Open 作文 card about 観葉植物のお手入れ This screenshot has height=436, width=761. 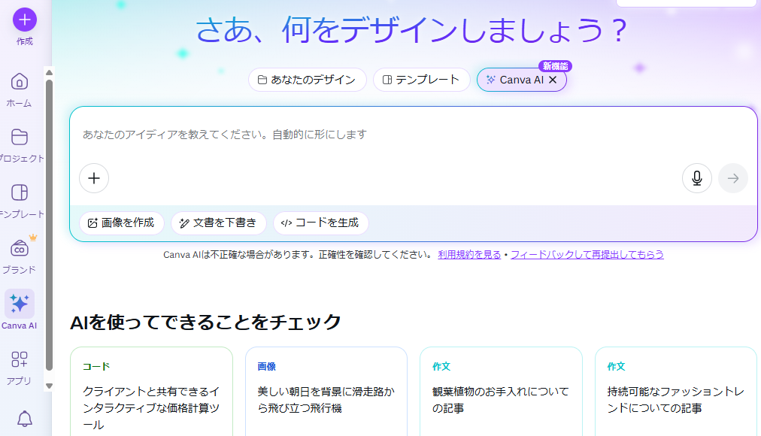tap(501, 392)
